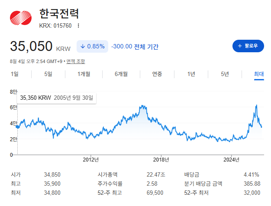This screenshot has width=271, height=206.
Task: Click the 0.85% percentage change badge
Action: click(92, 46)
